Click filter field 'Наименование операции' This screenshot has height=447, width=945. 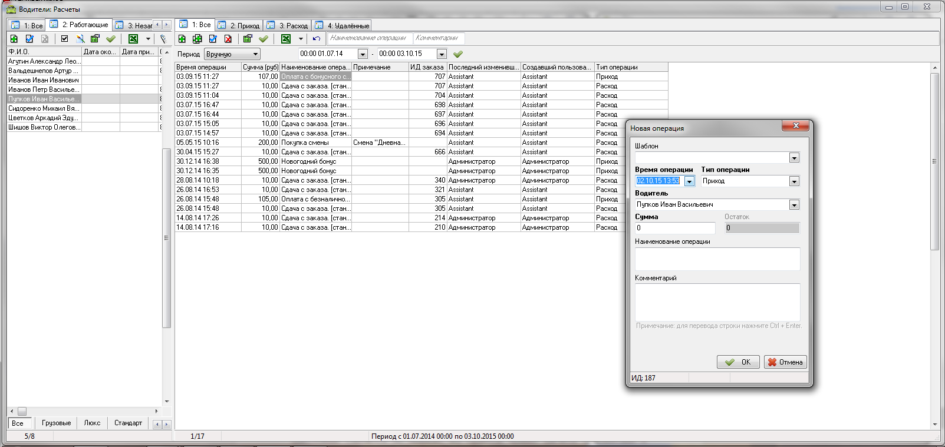(369, 38)
